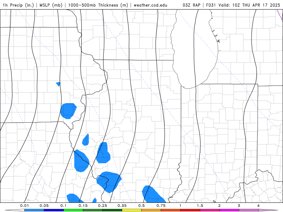This screenshot has height=212, width=283.
Task: Click the Lake Michigan outline on the map
Action: point(195,49)
